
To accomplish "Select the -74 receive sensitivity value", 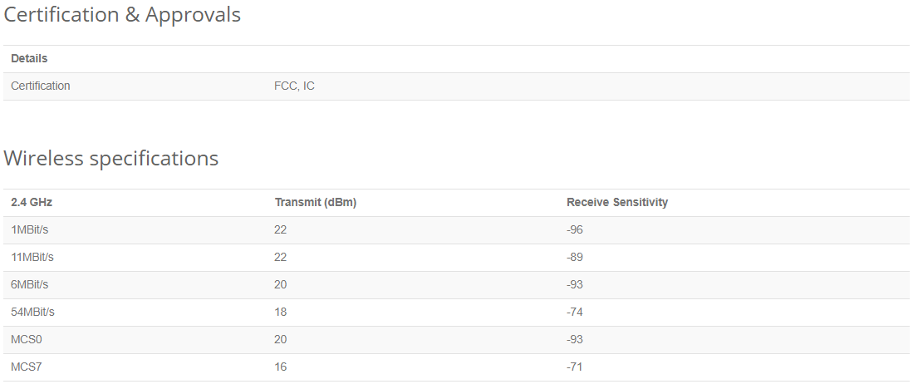I will point(575,313).
